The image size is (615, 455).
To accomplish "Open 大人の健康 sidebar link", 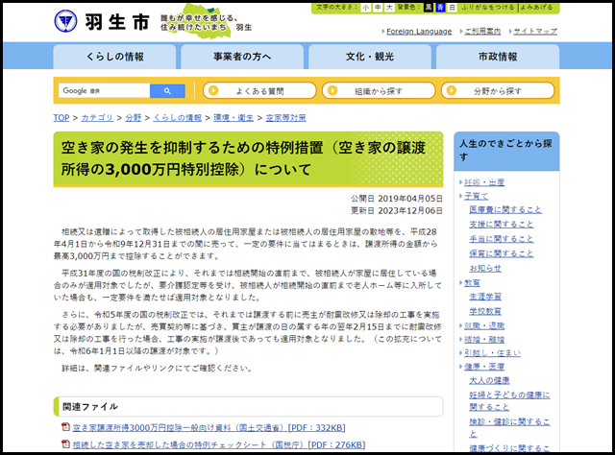I will 489,380.
